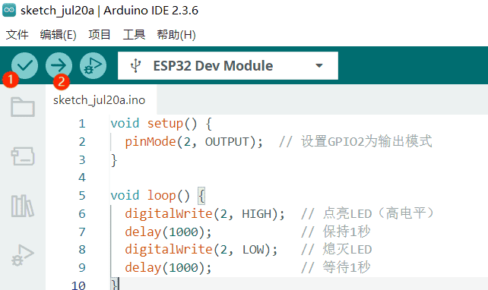Click the highlighted opening brace after loop()

coord(201,196)
